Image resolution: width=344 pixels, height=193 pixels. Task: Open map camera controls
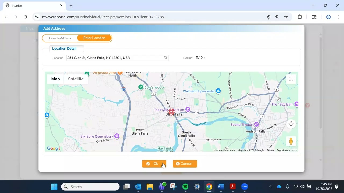click(x=291, y=124)
